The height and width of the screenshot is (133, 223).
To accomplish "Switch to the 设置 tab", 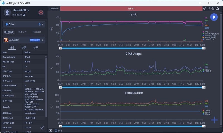I will 24,48.
